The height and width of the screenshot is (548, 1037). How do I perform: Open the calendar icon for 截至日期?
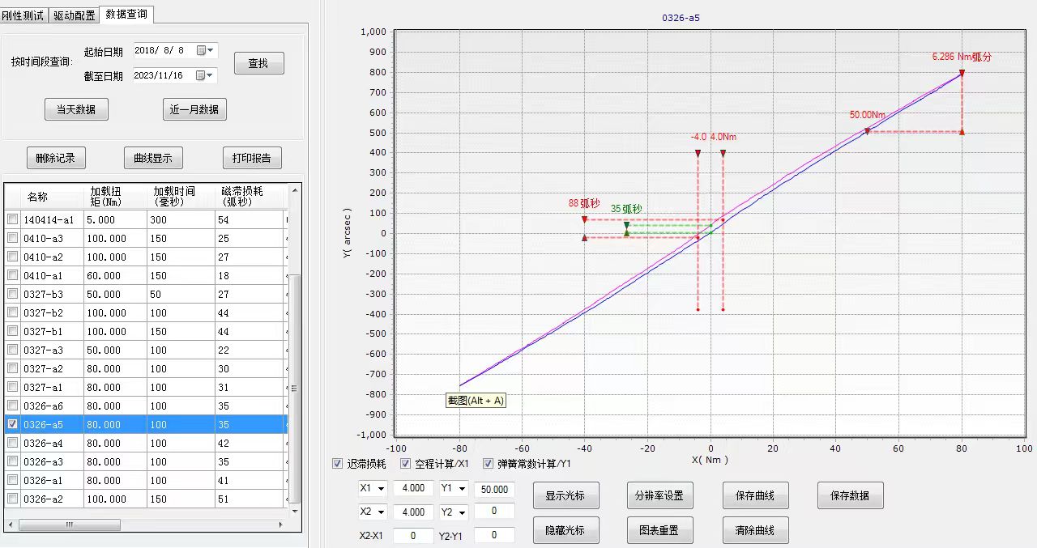(201, 75)
